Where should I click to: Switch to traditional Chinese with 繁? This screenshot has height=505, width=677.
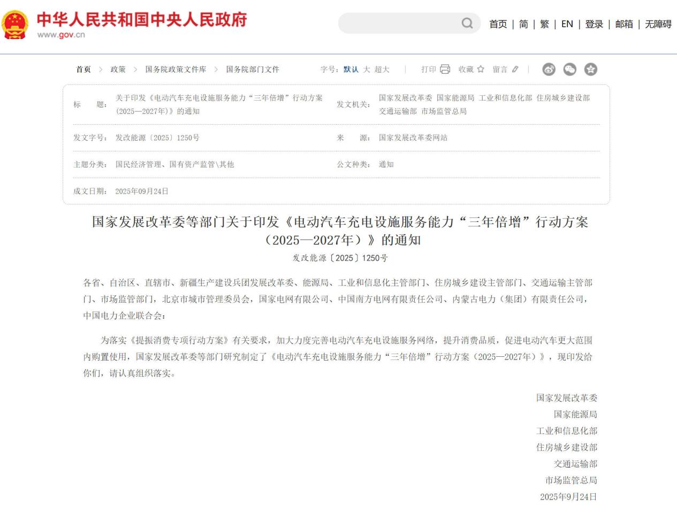click(544, 24)
